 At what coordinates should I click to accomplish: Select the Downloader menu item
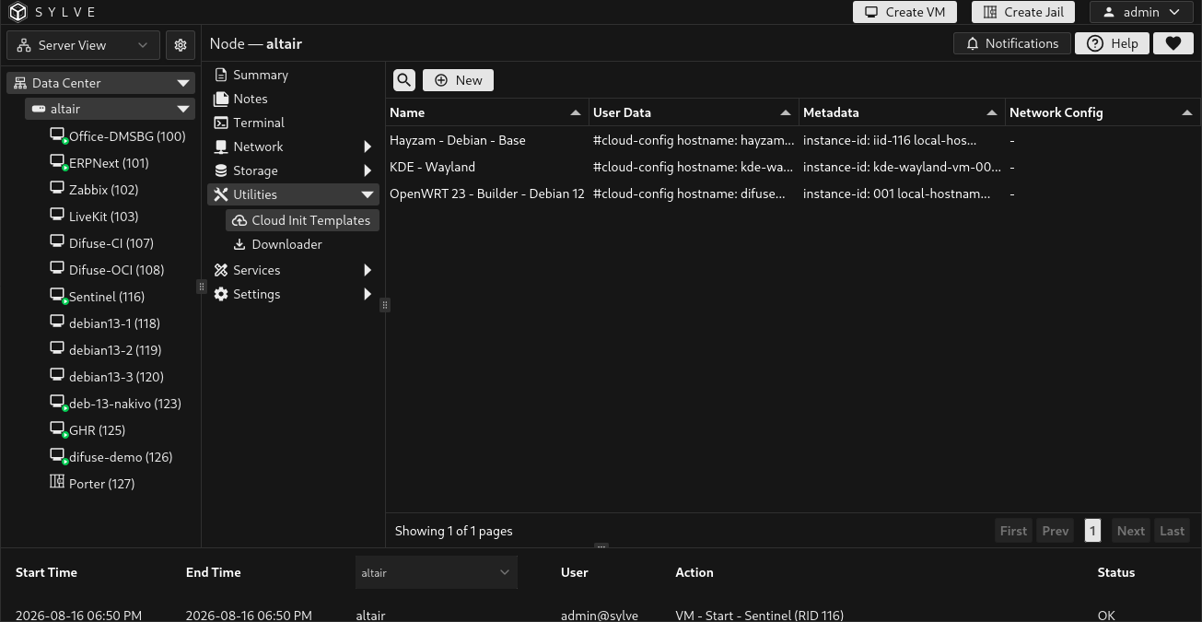(302, 244)
